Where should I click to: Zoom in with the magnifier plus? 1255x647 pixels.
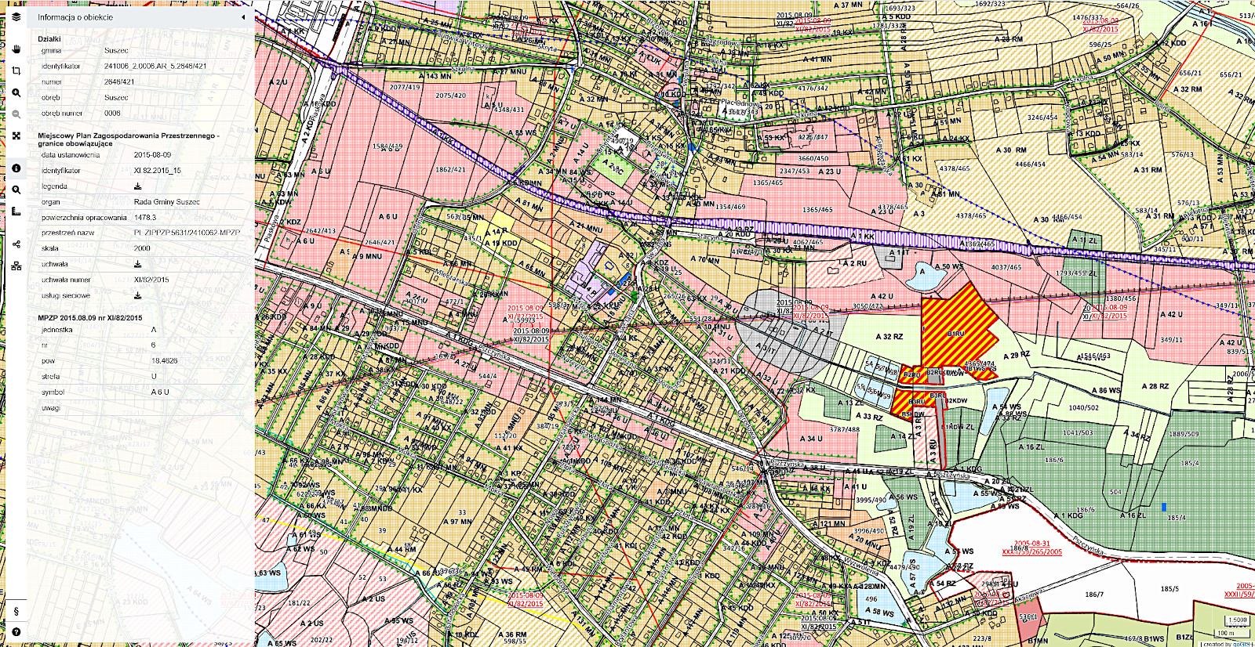tap(16, 92)
